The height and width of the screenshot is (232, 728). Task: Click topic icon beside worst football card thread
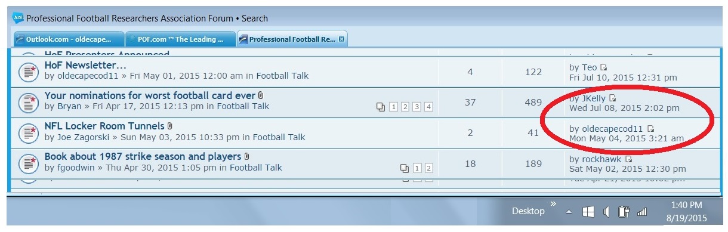click(x=27, y=103)
